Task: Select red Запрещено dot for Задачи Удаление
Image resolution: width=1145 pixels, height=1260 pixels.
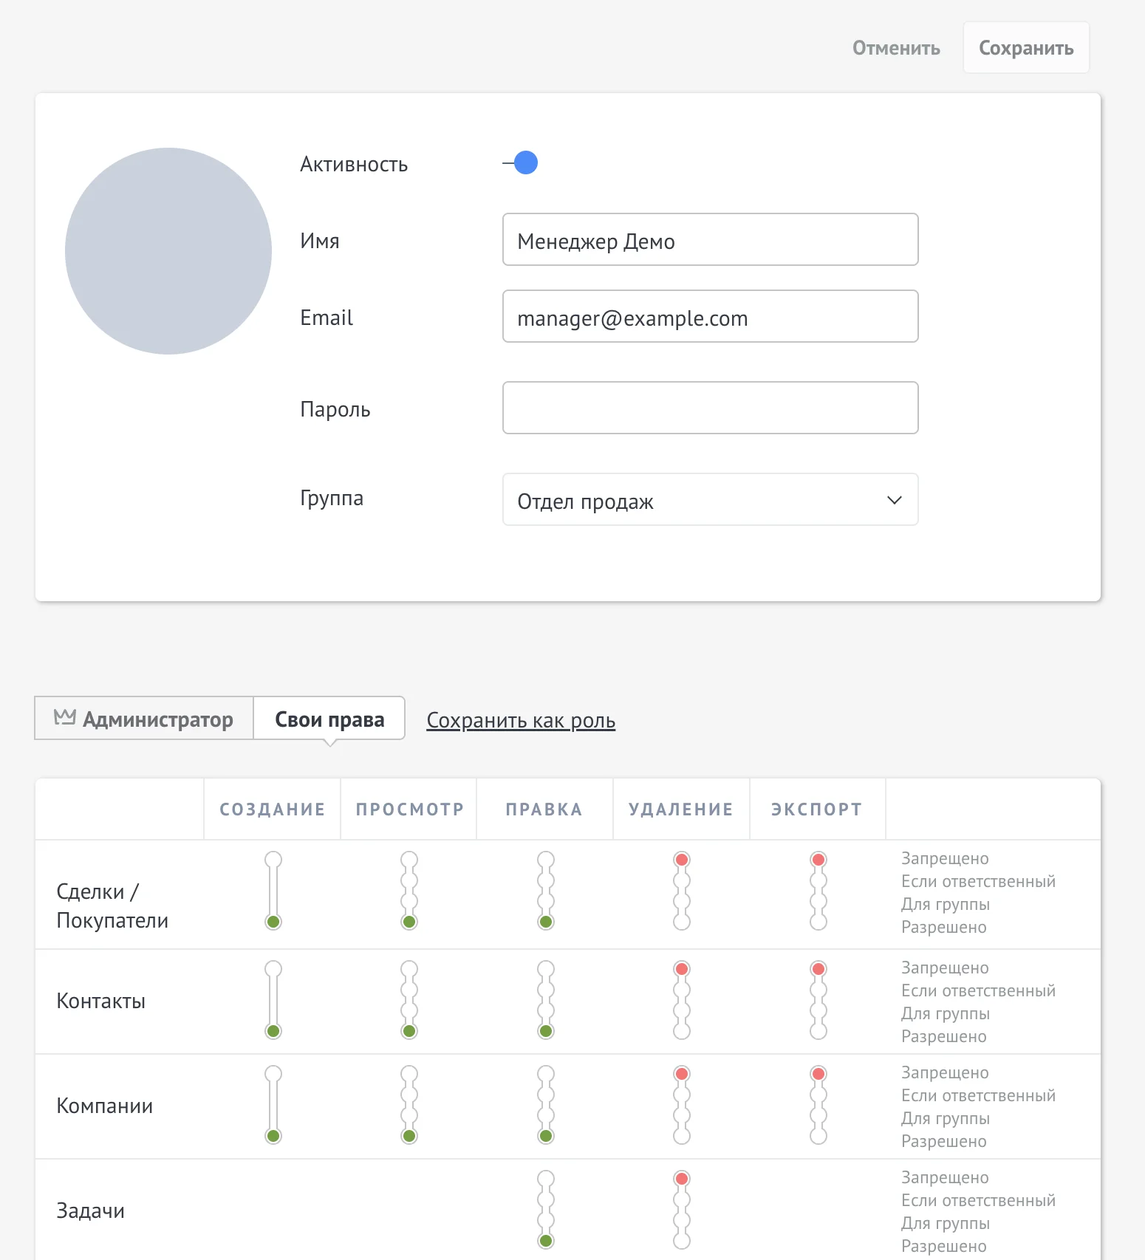Action: [682, 1179]
